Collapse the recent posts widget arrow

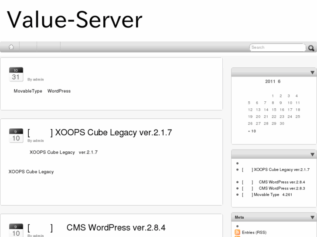coord(312,154)
